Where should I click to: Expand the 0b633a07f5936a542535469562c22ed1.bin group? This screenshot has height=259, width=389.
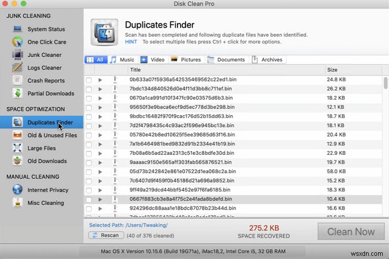(x=100, y=80)
